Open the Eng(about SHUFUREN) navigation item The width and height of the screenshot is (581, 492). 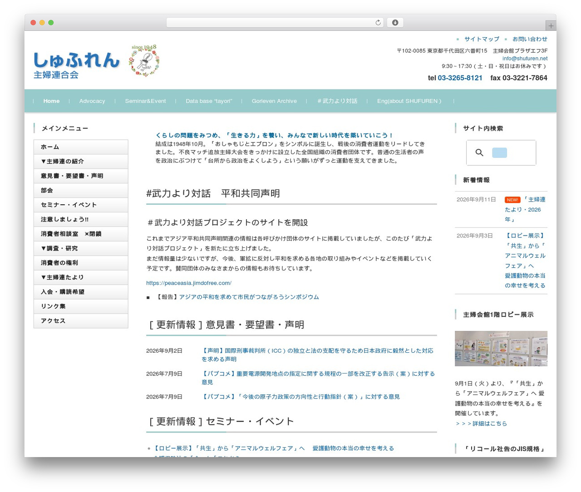tap(409, 101)
